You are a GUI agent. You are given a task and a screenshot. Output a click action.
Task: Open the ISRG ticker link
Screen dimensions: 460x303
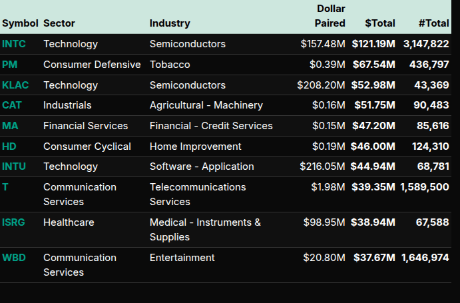[x=14, y=222]
